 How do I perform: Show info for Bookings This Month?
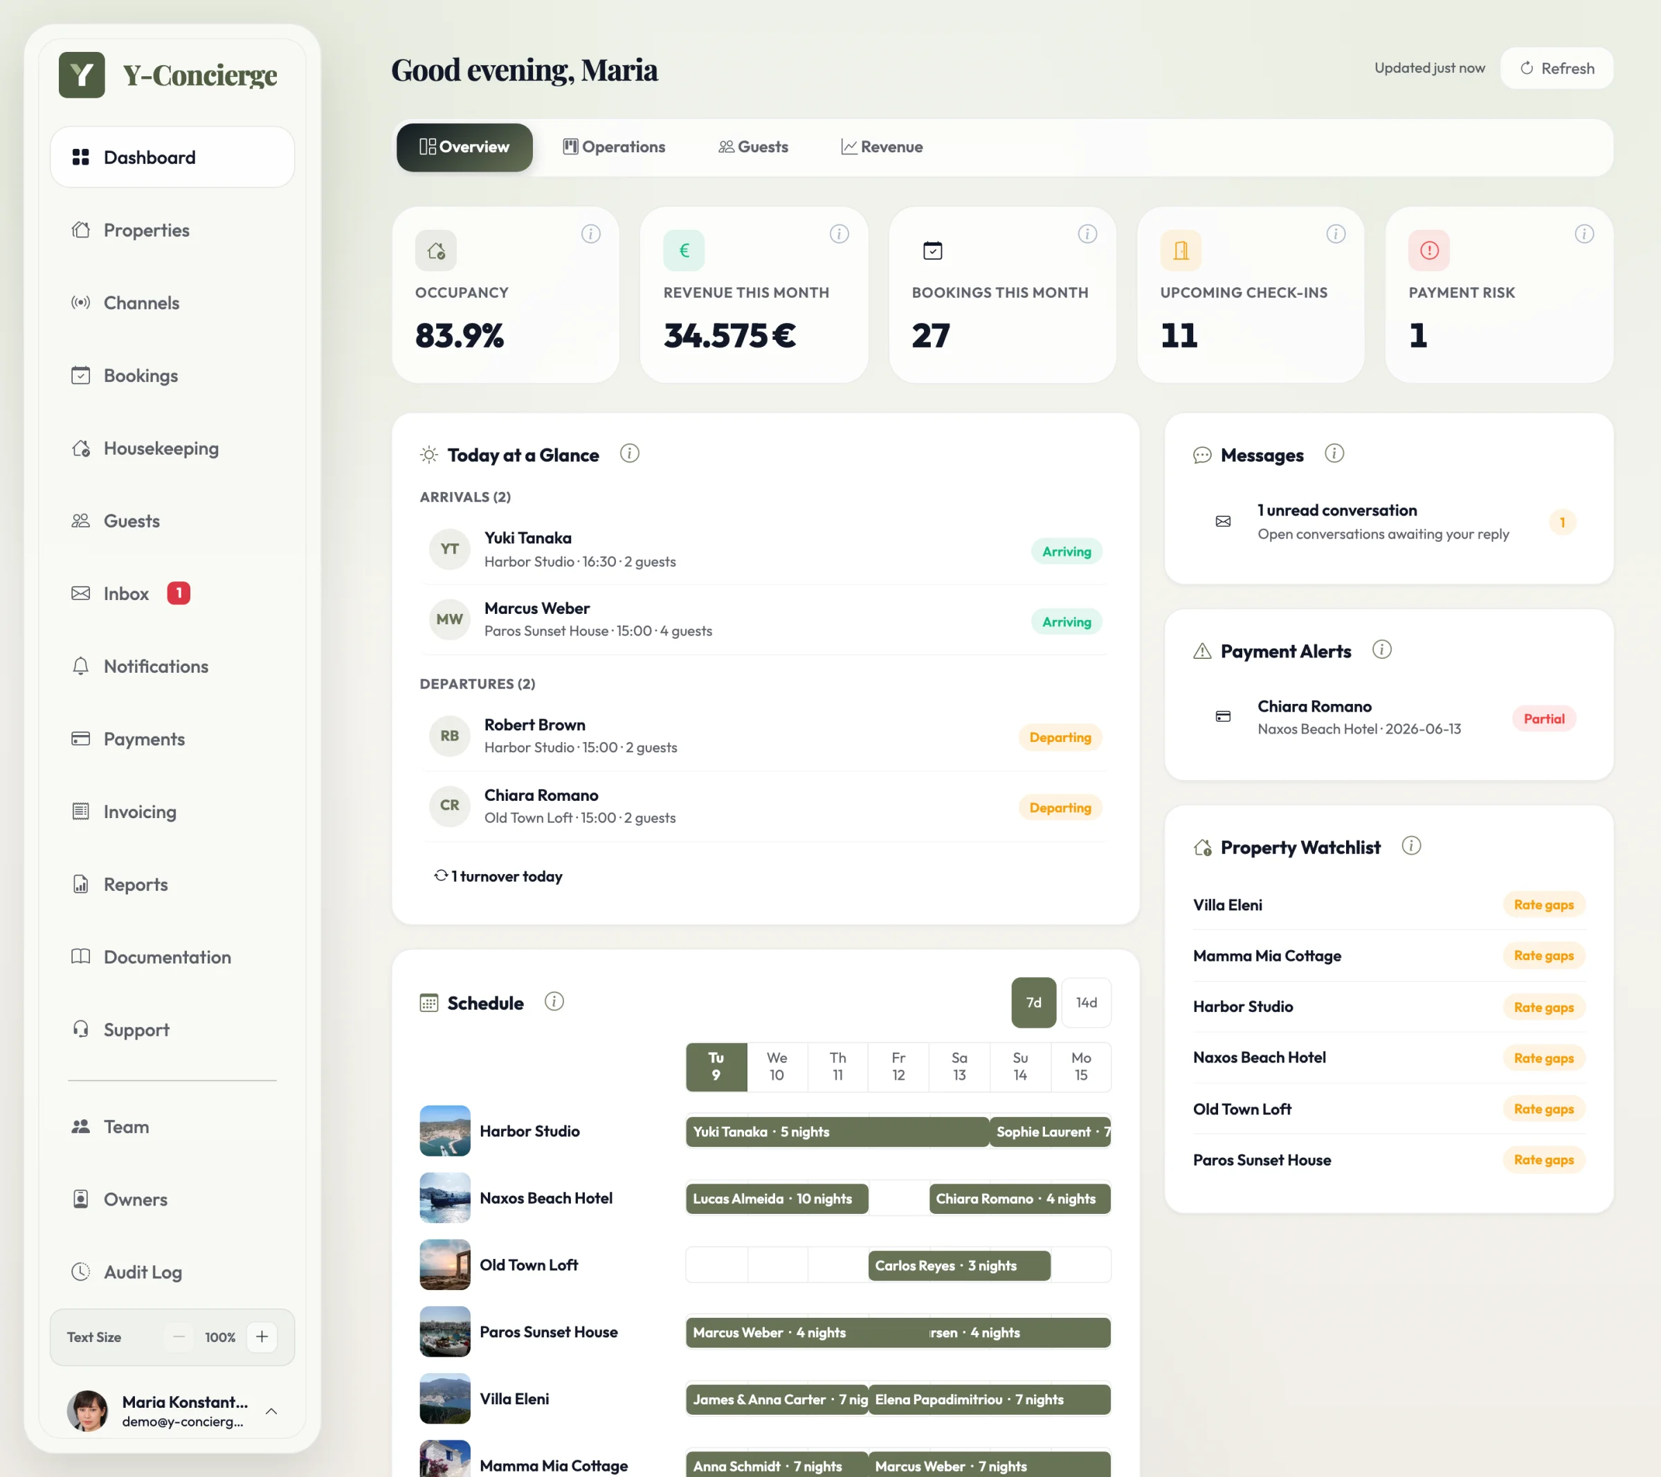coord(1087,234)
